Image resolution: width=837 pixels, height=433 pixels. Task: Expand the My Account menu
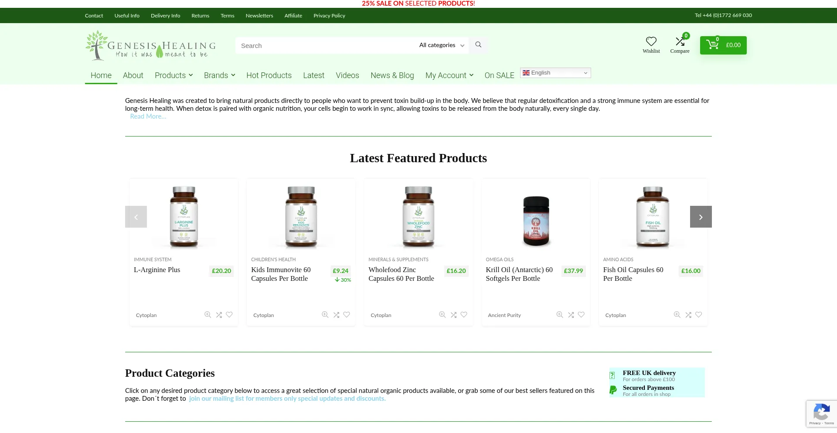[449, 75]
